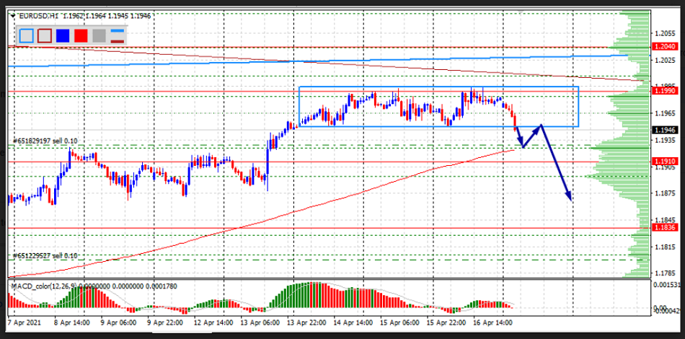Select the MACD_color(12,26,9) indicator label
This screenshot has height=339, width=685.
tap(43, 287)
